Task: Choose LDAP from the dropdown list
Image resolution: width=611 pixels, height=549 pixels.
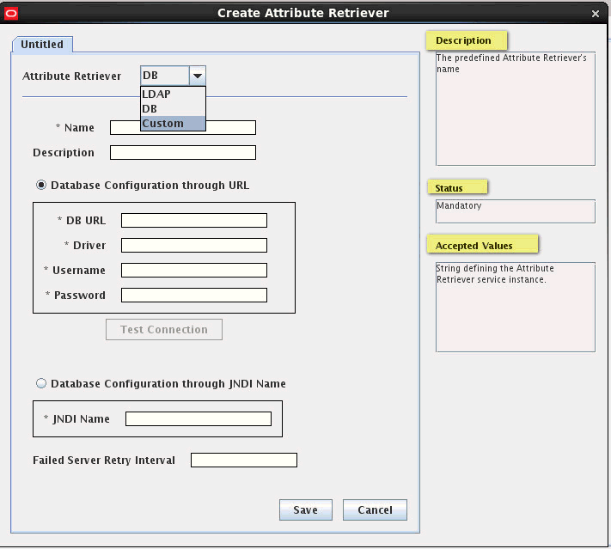Action: [x=173, y=94]
